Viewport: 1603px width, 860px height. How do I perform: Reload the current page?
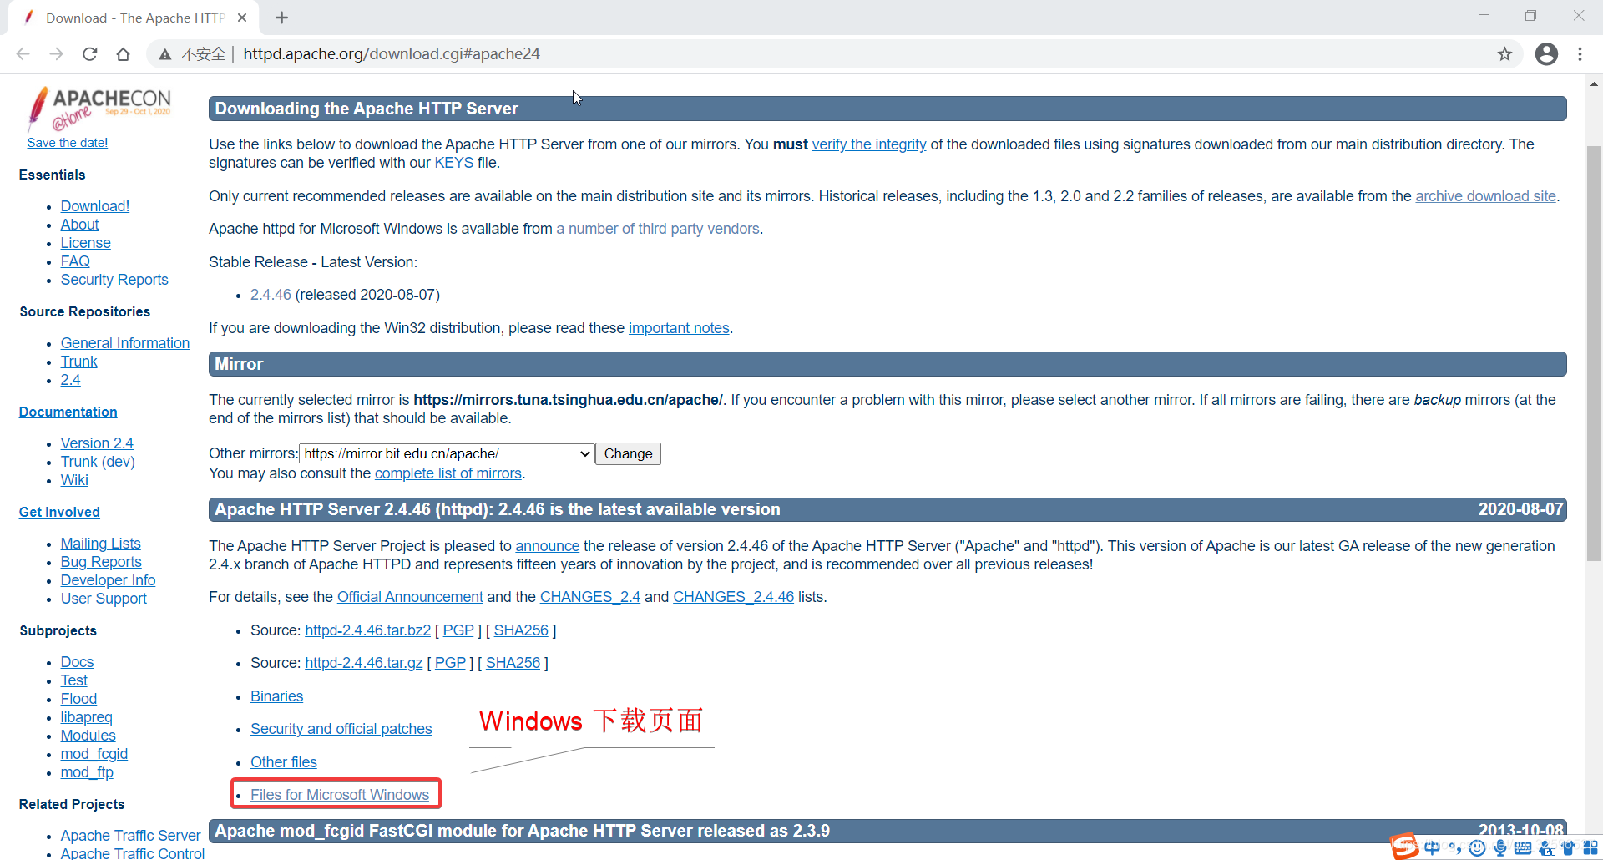(89, 53)
